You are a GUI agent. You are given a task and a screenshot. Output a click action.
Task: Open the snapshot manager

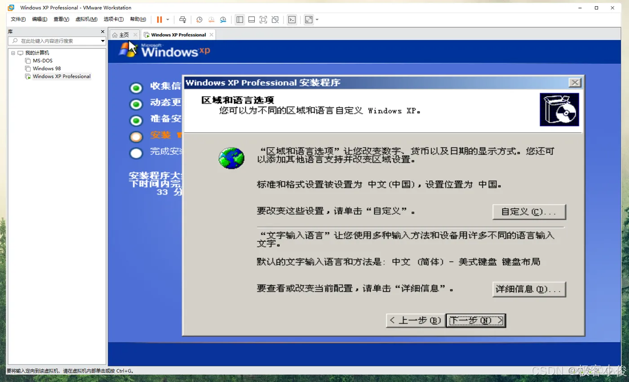click(x=223, y=19)
